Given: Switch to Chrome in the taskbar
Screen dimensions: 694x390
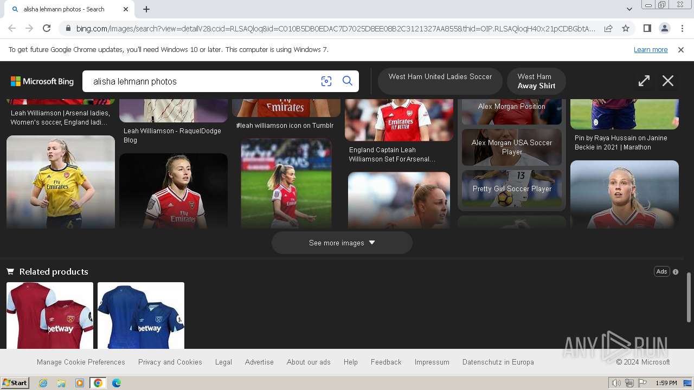Looking at the screenshot, I should click(x=98, y=383).
